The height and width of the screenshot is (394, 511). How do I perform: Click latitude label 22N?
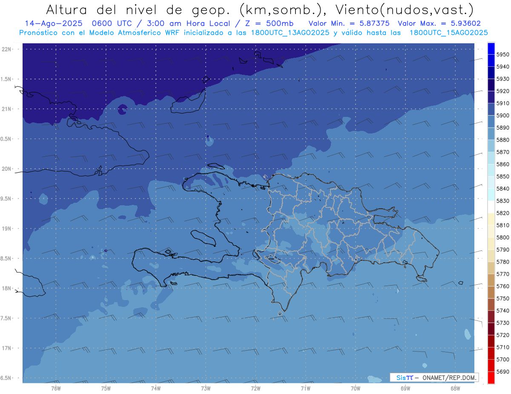(x=6, y=49)
